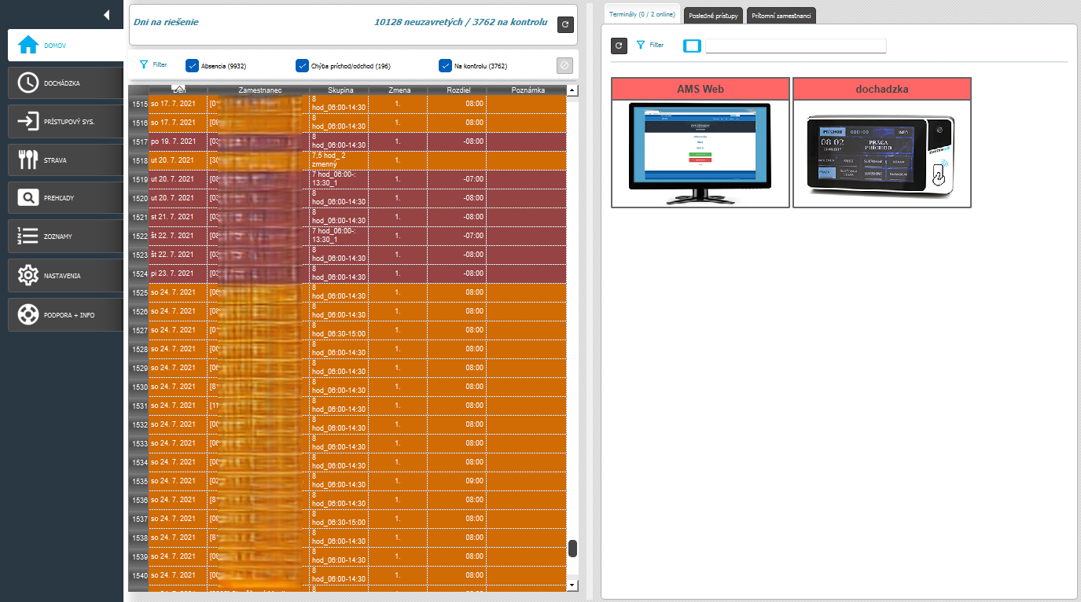Switch to Prítomní zamestnanci tab
The height and width of the screenshot is (602, 1081).
click(781, 16)
